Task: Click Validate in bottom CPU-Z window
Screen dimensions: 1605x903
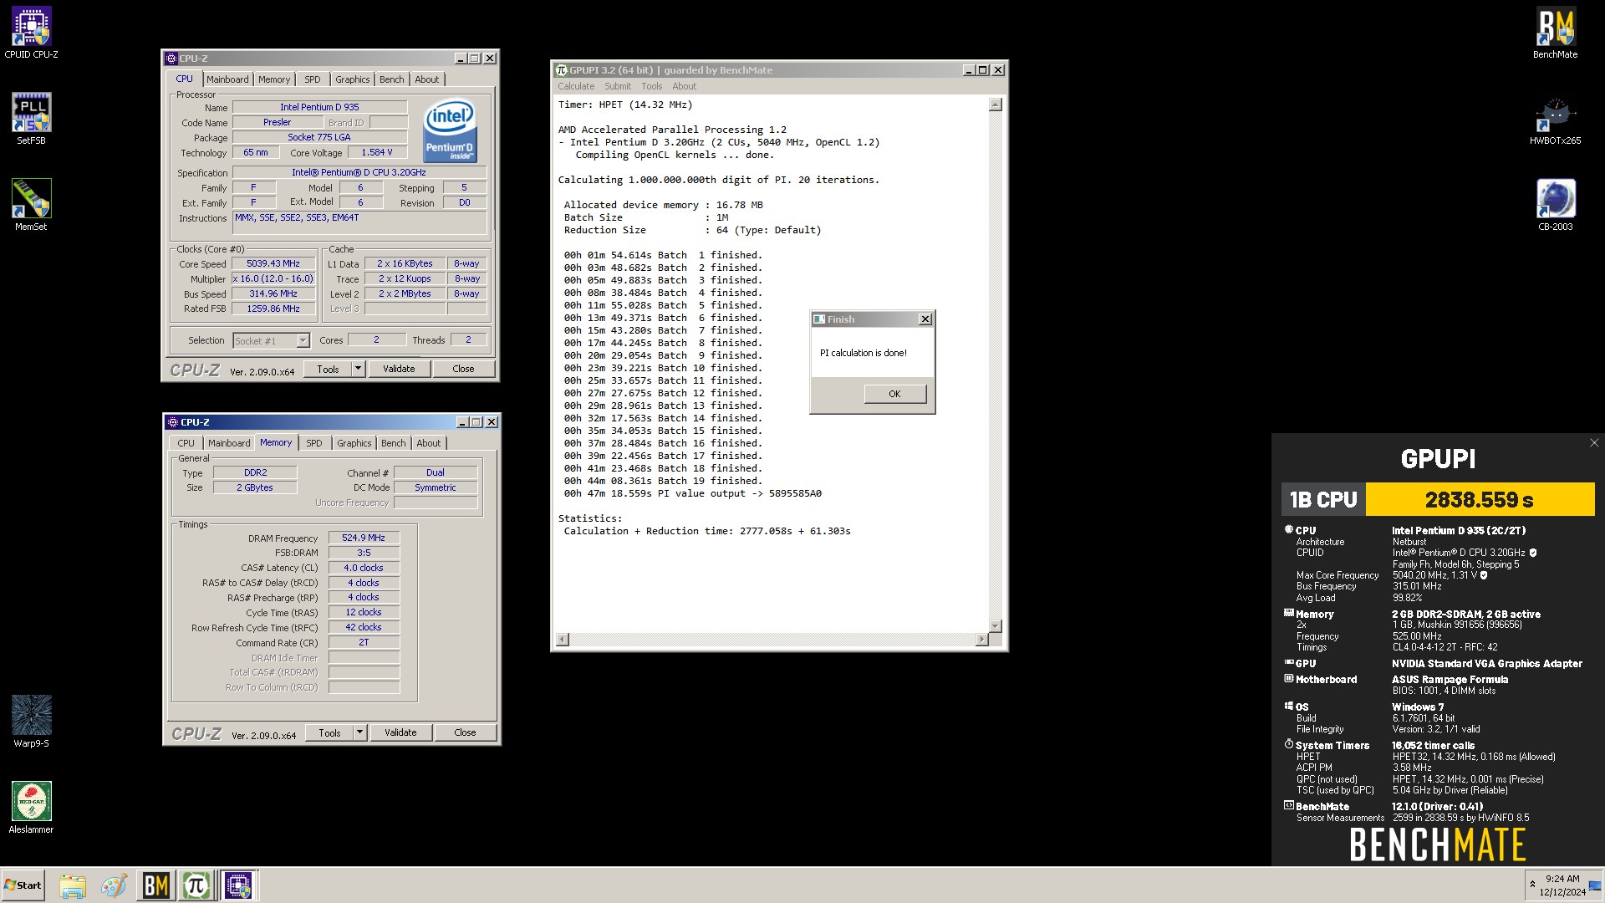Action: pyautogui.click(x=400, y=732)
